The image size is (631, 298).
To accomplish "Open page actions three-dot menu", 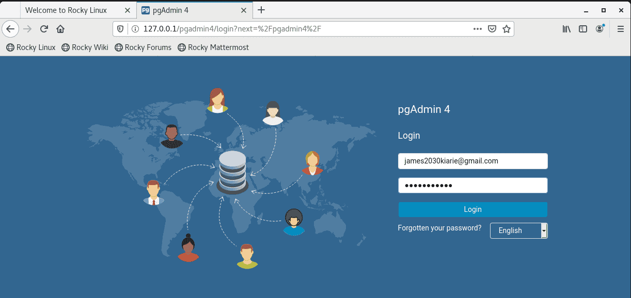I will click(478, 29).
